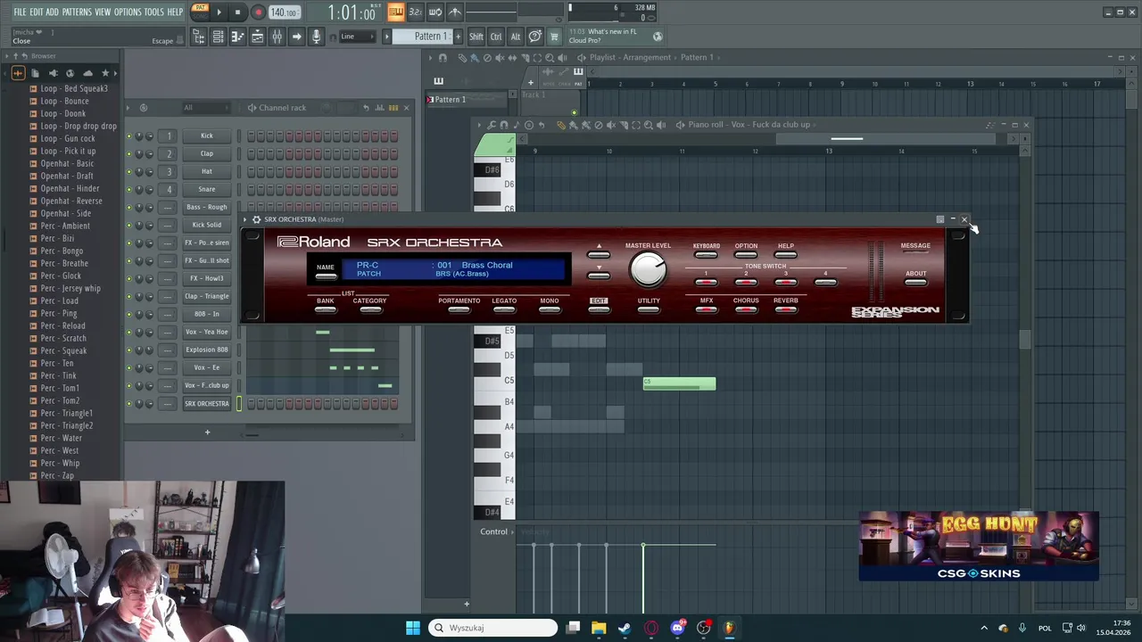The image size is (1142, 642).
Task: Toggle Chorus effect on SRX Orchestra
Action: pyautogui.click(x=746, y=309)
